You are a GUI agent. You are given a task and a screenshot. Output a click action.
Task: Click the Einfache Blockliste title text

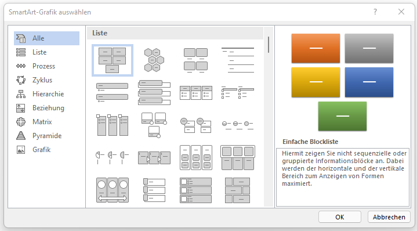tap(310, 142)
